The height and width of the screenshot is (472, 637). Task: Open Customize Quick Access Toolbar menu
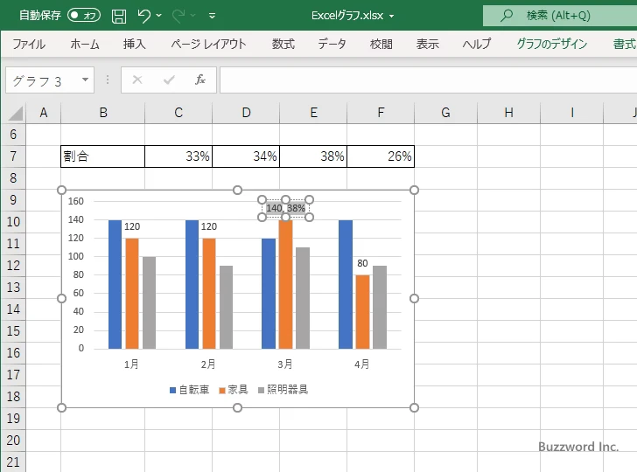click(x=212, y=16)
